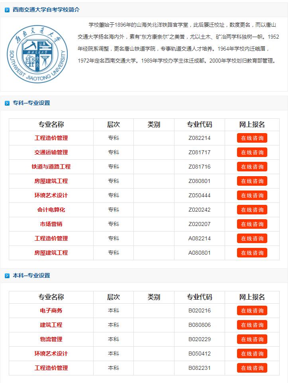
Task: Open 在线咨询 for code B082231
Action: pos(252,368)
